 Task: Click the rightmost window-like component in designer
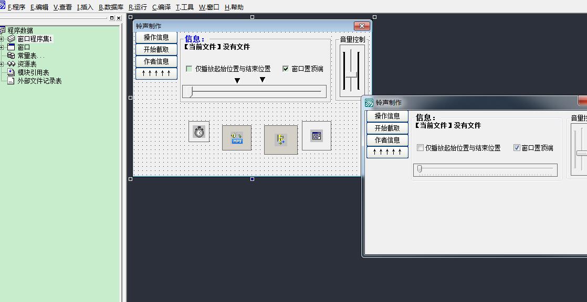click(x=316, y=136)
